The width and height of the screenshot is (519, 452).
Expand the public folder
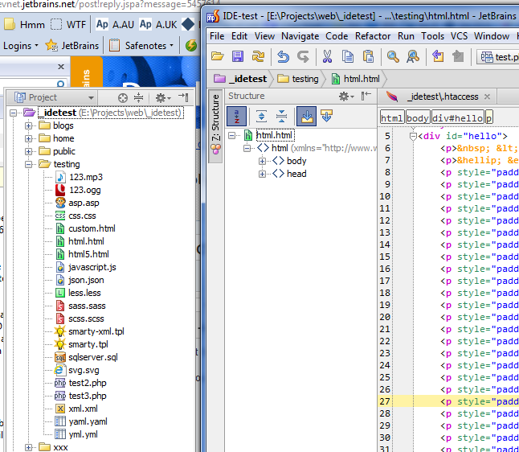[28, 151]
